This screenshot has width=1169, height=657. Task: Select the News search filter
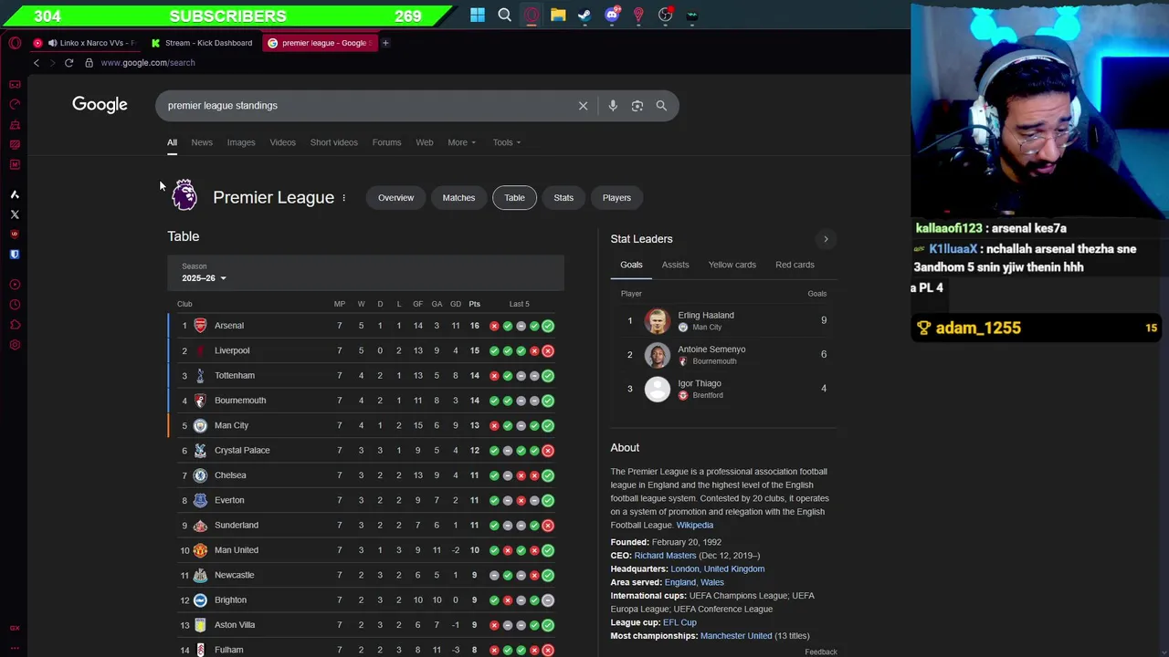click(x=202, y=142)
